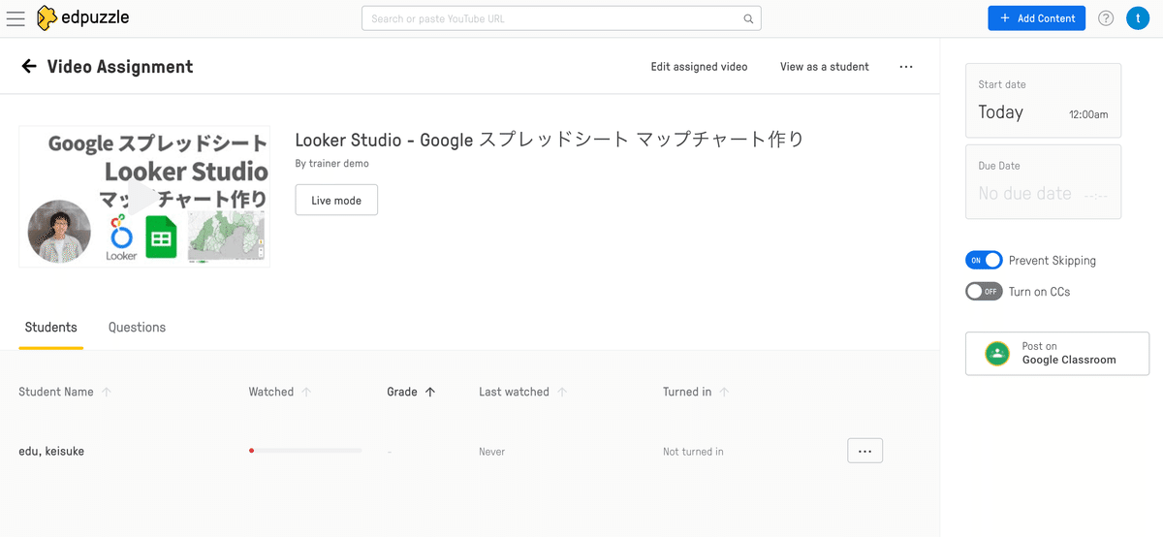Image resolution: width=1163 pixels, height=537 pixels.
Task: Open the assignment more options ellipsis
Action: 906,67
